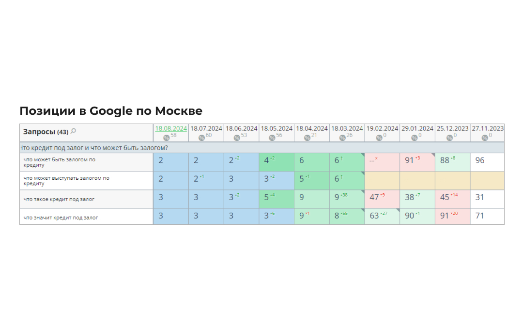The image size is (523, 328).
Task: Click the percent icon under 18.07.2024
Action: point(202,138)
